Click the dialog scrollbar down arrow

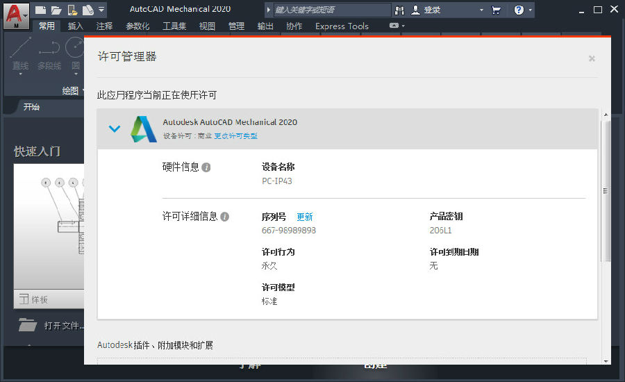pyautogui.click(x=606, y=361)
